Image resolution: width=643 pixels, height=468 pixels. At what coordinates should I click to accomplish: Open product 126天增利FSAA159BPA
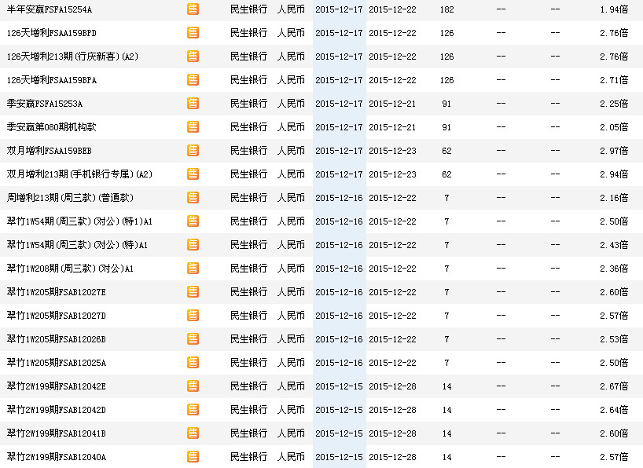click(x=52, y=80)
